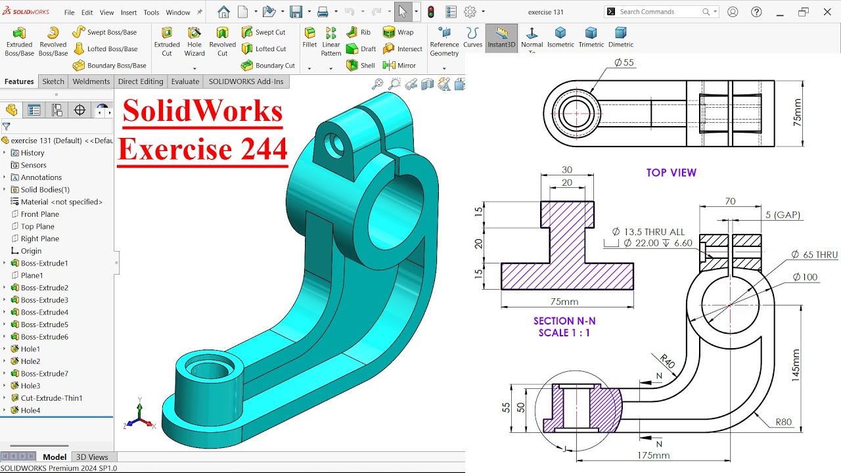Image resolution: width=841 pixels, height=473 pixels.
Task: Click the Curves tool
Action: click(x=472, y=37)
